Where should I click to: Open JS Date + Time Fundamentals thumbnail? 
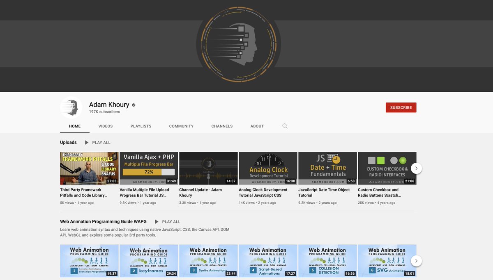tap(327, 168)
